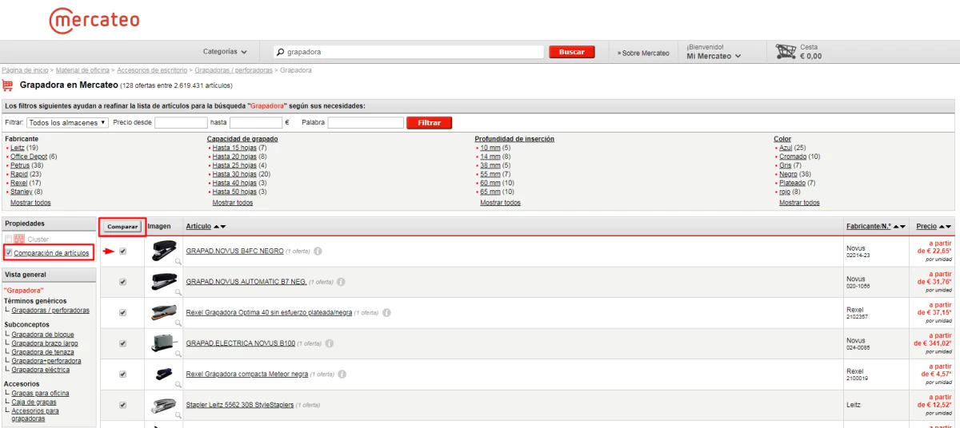The image size is (960, 428).
Task: Sort Precio column with ascending arrow
Action: [x=941, y=227]
